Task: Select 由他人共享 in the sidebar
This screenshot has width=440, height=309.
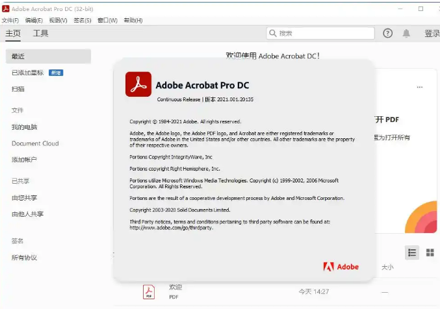Action: click(27, 214)
